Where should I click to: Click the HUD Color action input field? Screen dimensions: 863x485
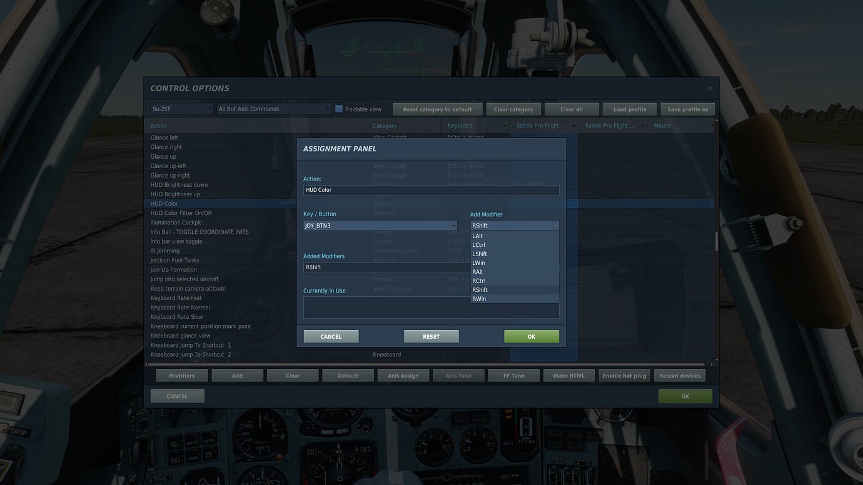click(x=431, y=189)
